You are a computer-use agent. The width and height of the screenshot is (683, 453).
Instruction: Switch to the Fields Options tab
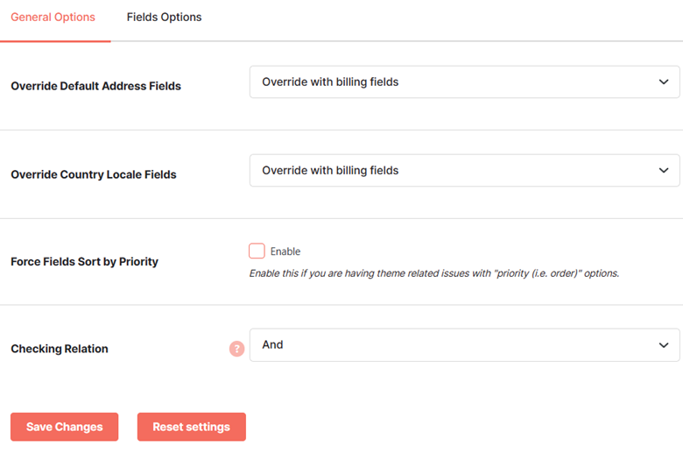coord(165,17)
